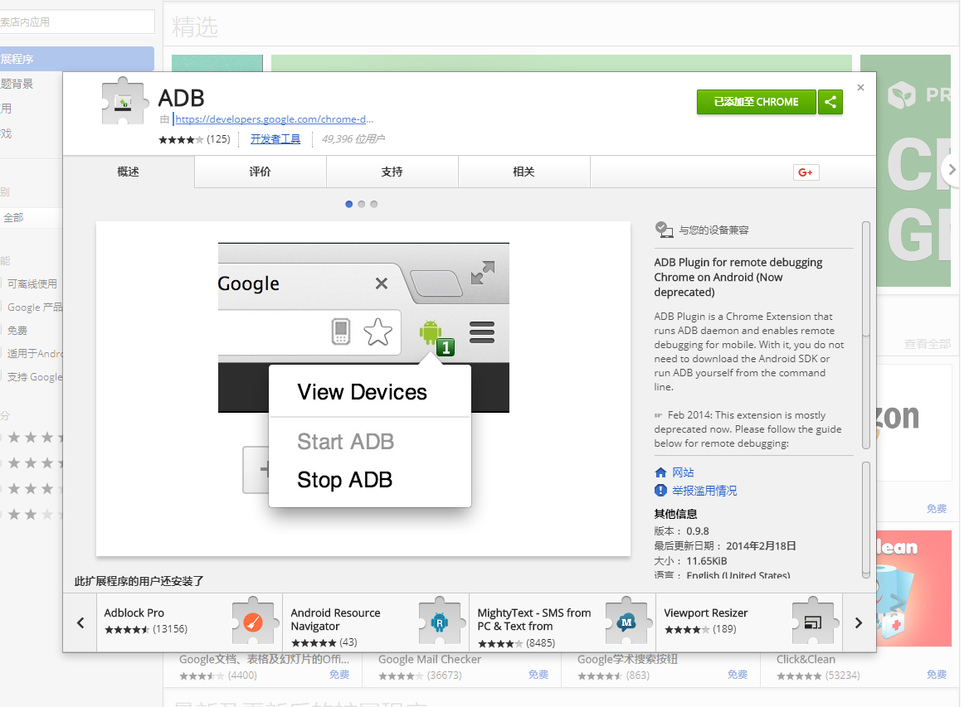974x707 pixels.
Task: Switch to the 评价 tab
Action: click(261, 172)
